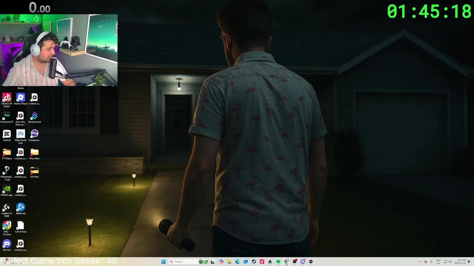This screenshot has height=266, width=474.
Task: Open the Start menu
Action: point(163,262)
